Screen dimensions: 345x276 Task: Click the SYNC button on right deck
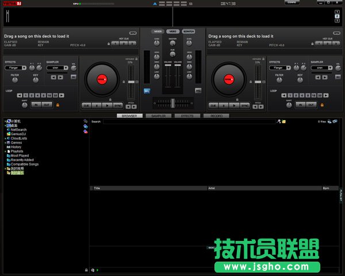point(245,106)
